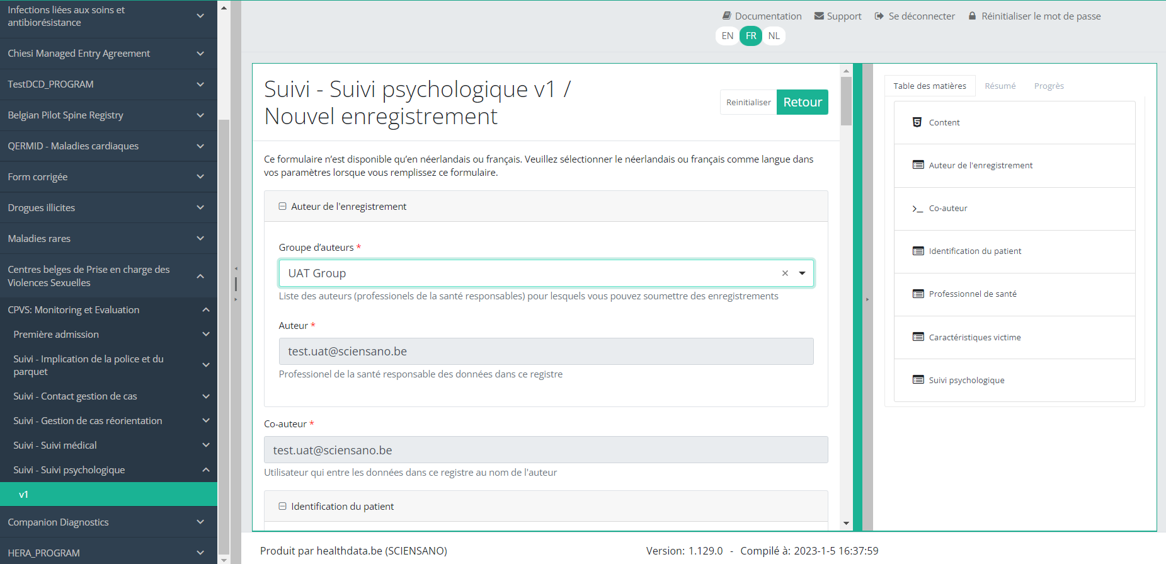The width and height of the screenshot is (1166, 564).
Task: Click the Content icon in table of contents
Action: point(917,122)
